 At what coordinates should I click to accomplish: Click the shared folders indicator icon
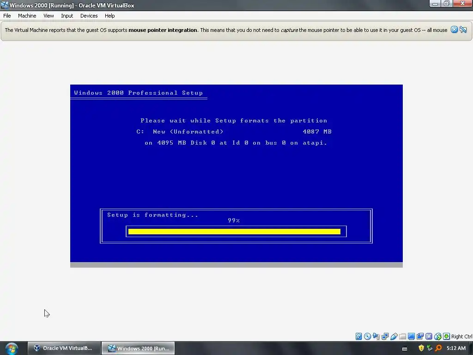tap(402, 337)
